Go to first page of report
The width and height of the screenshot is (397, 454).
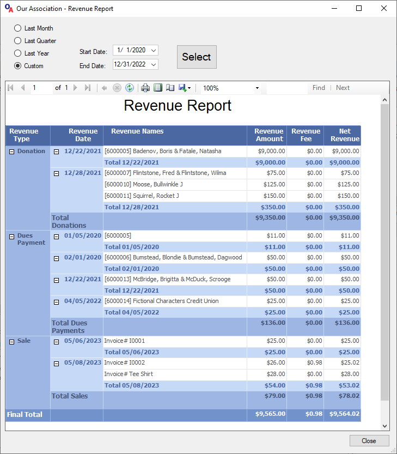coord(10,88)
